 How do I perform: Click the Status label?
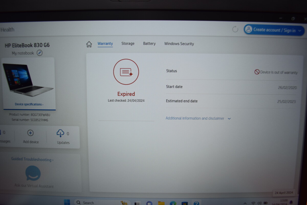click(171, 71)
